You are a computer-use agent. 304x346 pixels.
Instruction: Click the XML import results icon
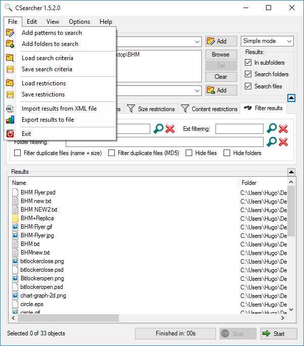tap(10, 109)
